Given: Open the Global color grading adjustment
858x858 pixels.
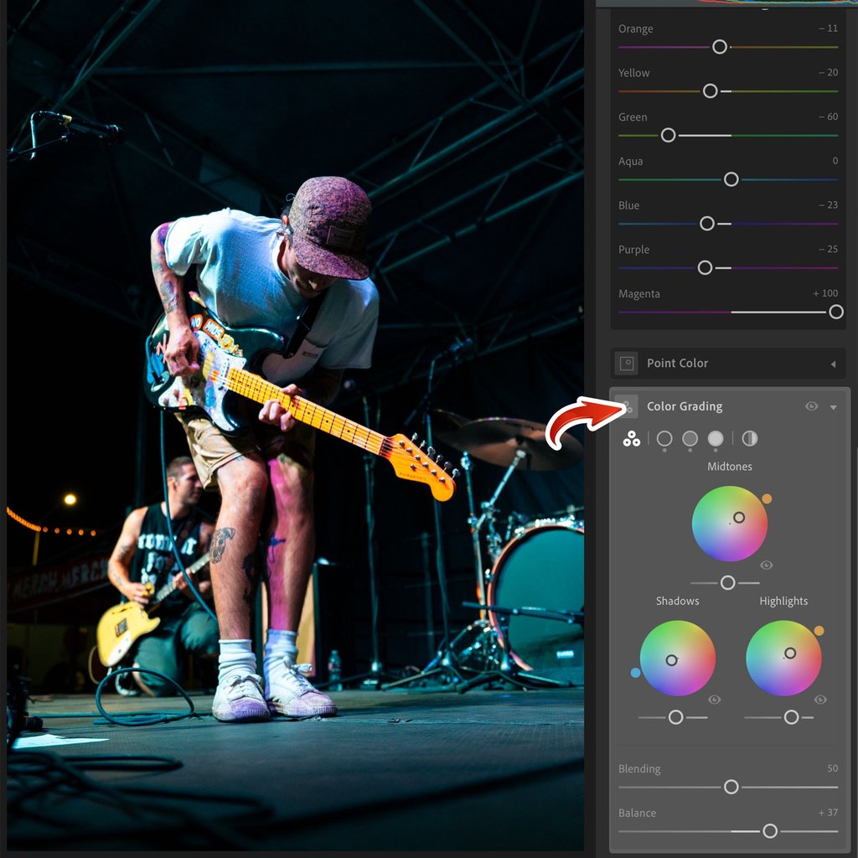Looking at the screenshot, I should point(750,438).
